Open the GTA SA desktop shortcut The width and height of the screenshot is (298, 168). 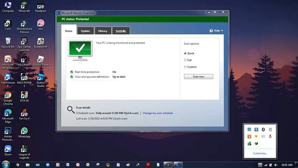click(24, 97)
